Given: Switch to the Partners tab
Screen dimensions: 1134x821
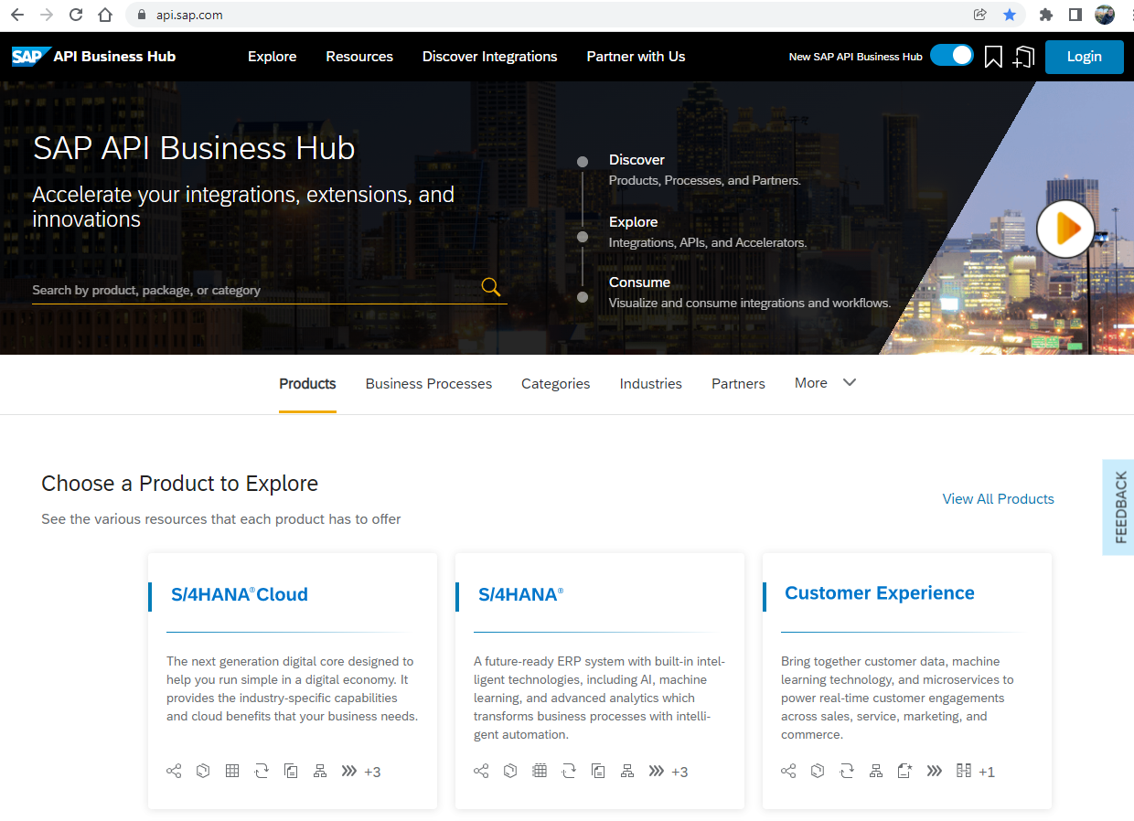Looking at the screenshot, I should click(738, 384).
